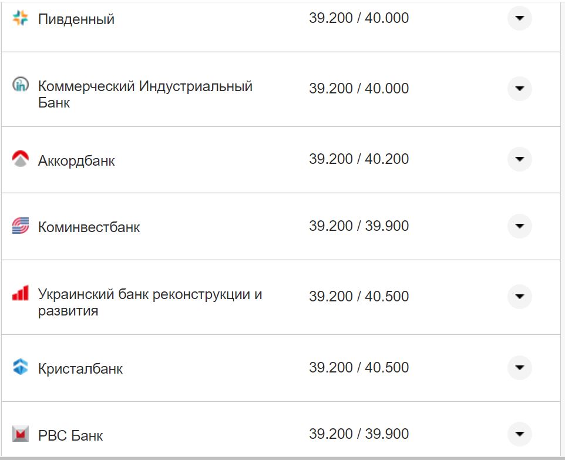Click the 39.200 / 39.900 rate for Kominvestbank
Image resolution: width=565 pixels, height=460 pixels.
pos(359,226)
